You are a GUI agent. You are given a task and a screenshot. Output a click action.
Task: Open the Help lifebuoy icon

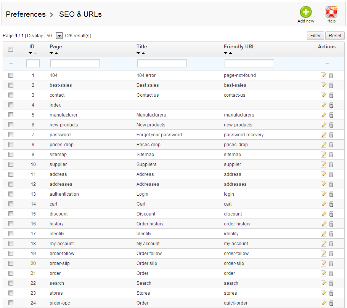point(331,12)
